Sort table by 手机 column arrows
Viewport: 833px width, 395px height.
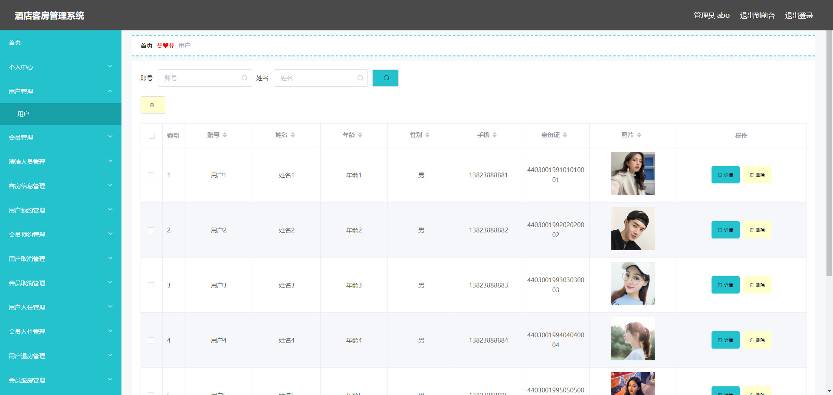495,135
